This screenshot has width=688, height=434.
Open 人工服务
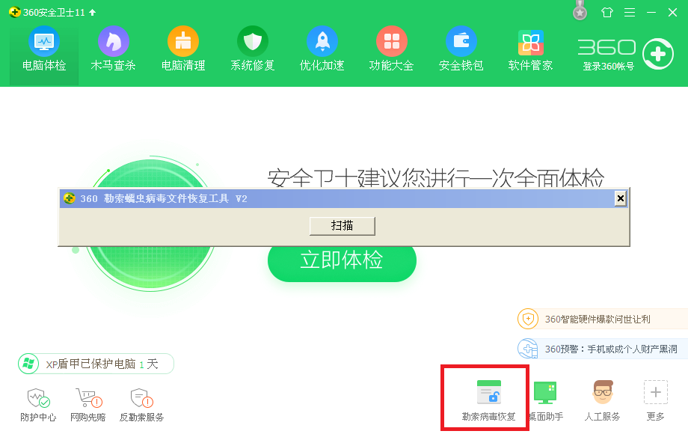[603, 400]
